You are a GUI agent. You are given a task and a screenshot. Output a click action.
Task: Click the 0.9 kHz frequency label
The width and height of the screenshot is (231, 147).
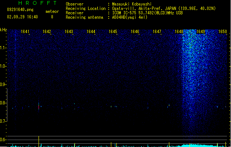click(3, 85)
